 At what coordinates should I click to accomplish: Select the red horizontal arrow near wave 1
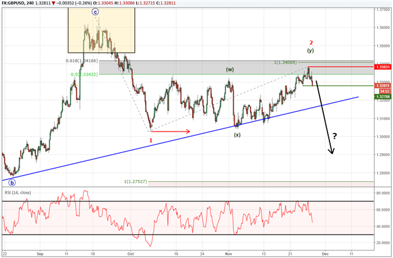pos(171,132)
